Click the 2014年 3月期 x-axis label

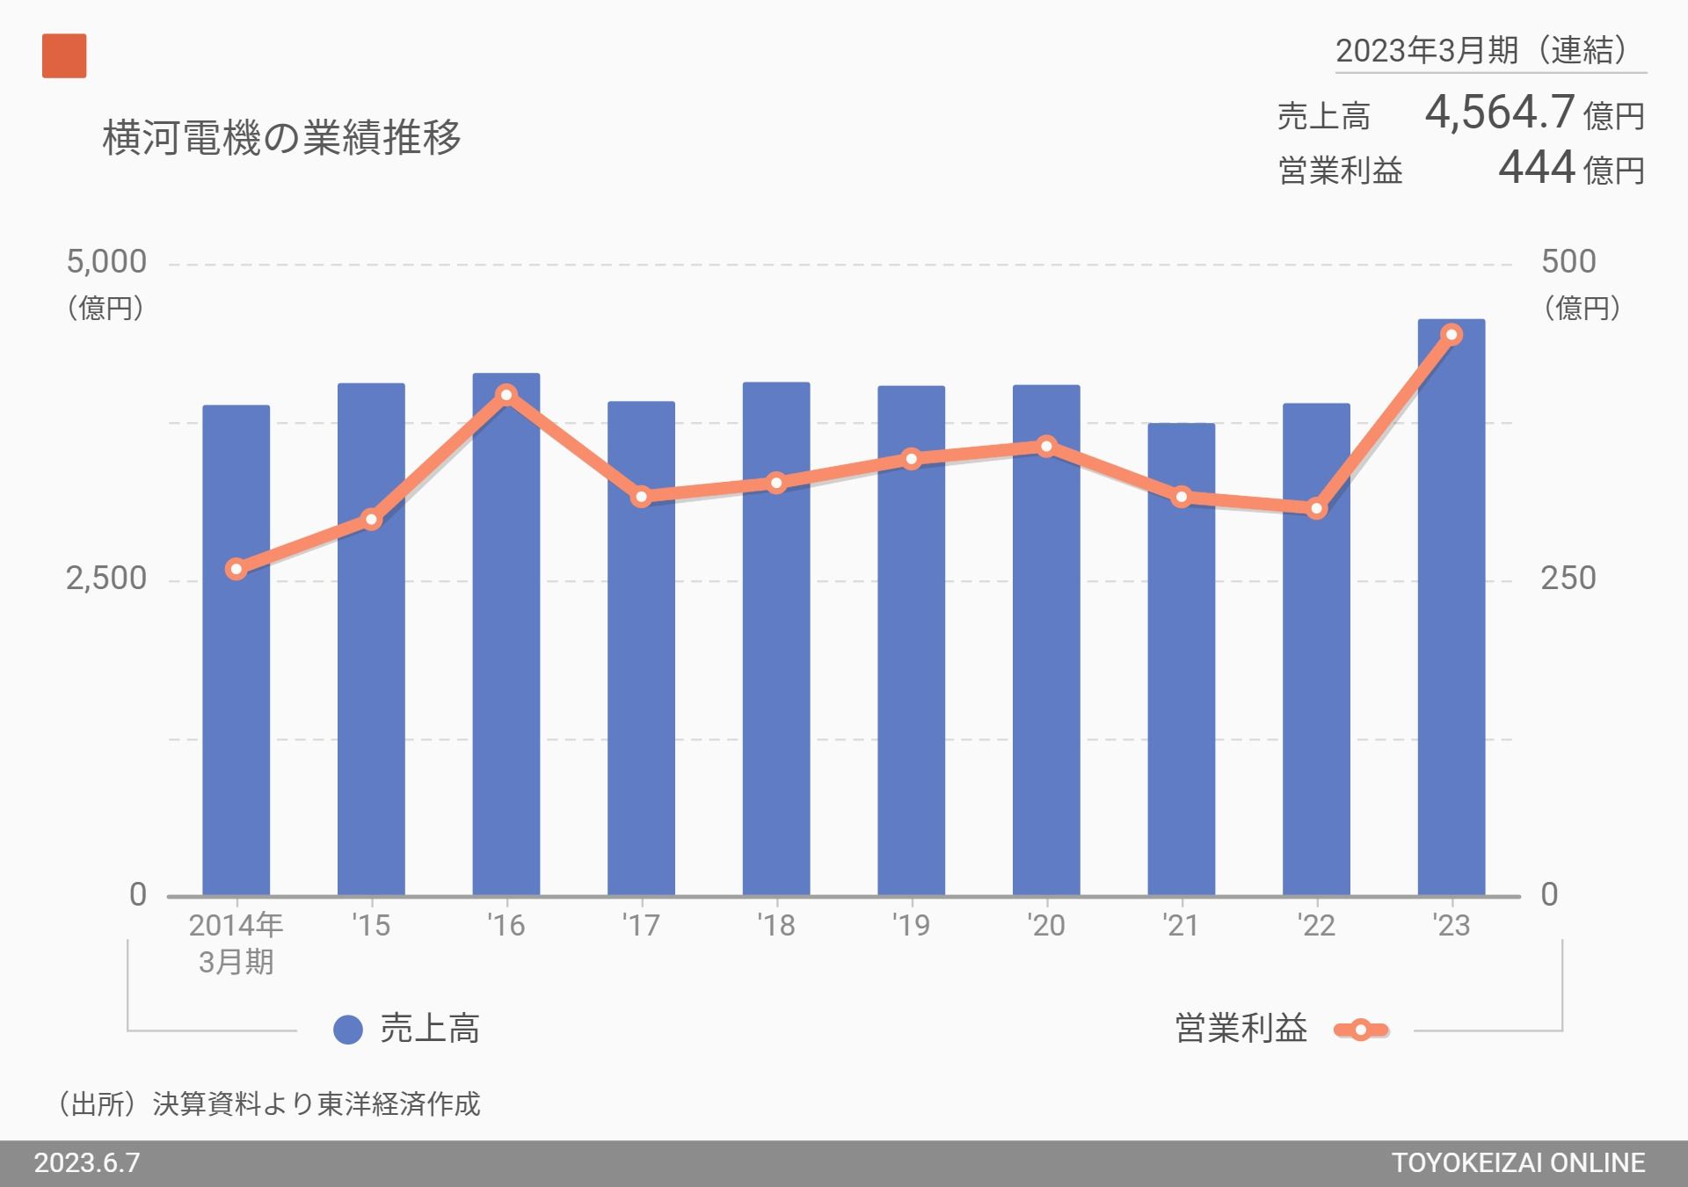point(236,943)
